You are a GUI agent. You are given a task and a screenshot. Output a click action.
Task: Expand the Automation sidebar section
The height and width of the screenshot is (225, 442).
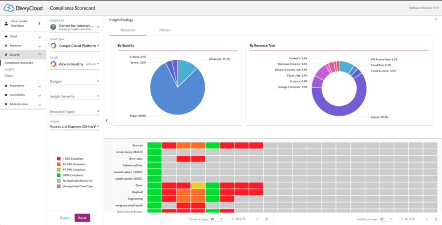click(x=40, y=86)
